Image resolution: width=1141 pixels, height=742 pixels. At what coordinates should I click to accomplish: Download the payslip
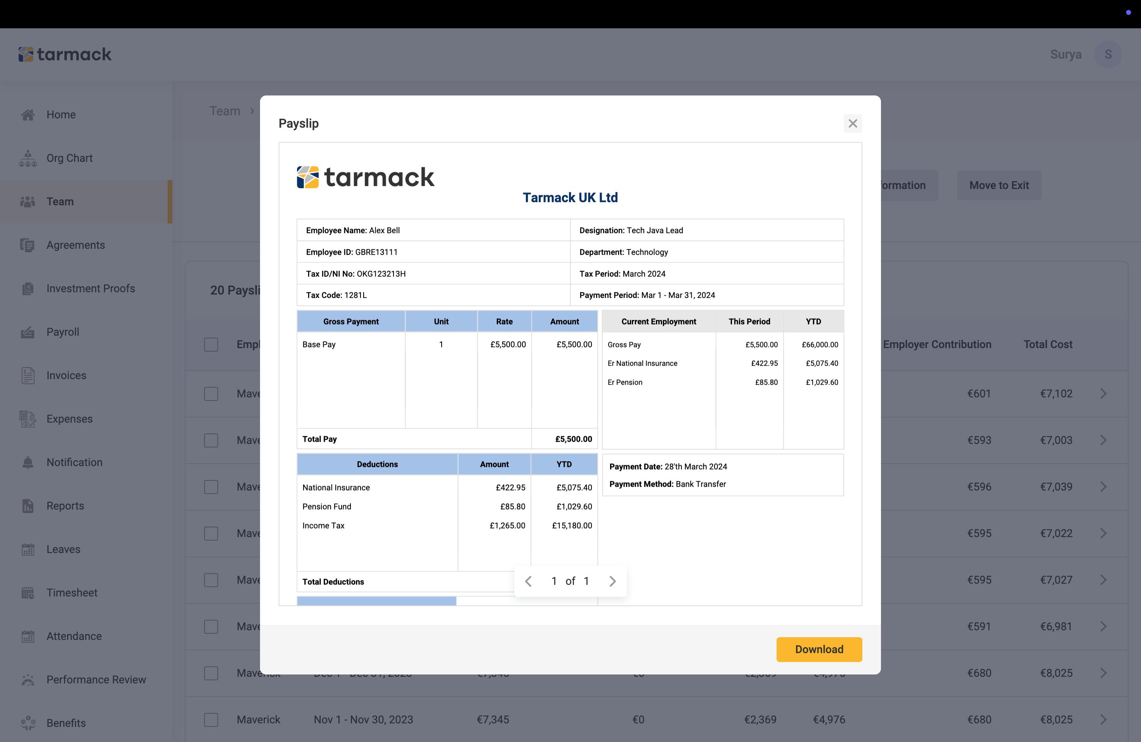point(819,650)
